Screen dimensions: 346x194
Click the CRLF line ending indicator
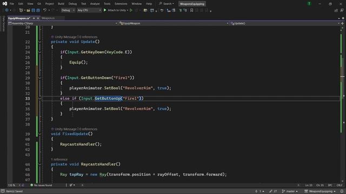[340, 185]
